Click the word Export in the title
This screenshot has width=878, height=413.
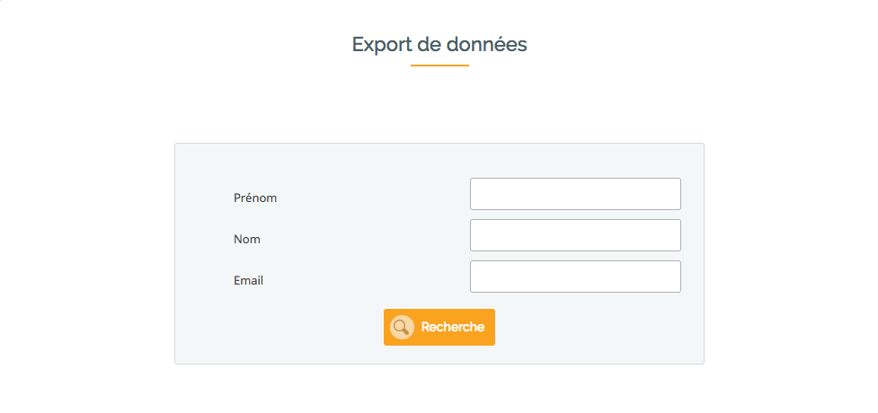383,44
